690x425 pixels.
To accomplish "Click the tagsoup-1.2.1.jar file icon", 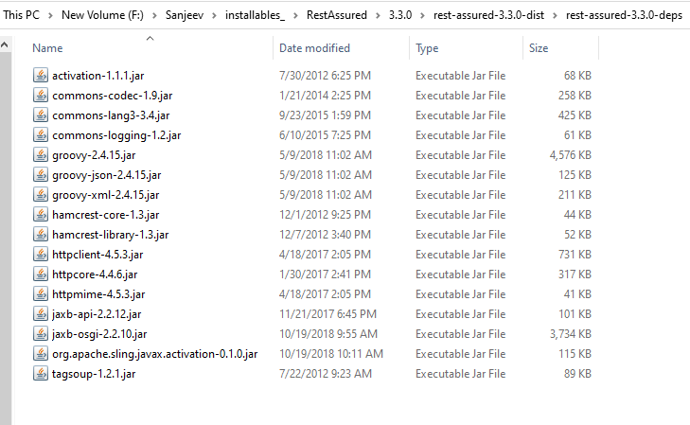I will (41, 374).
